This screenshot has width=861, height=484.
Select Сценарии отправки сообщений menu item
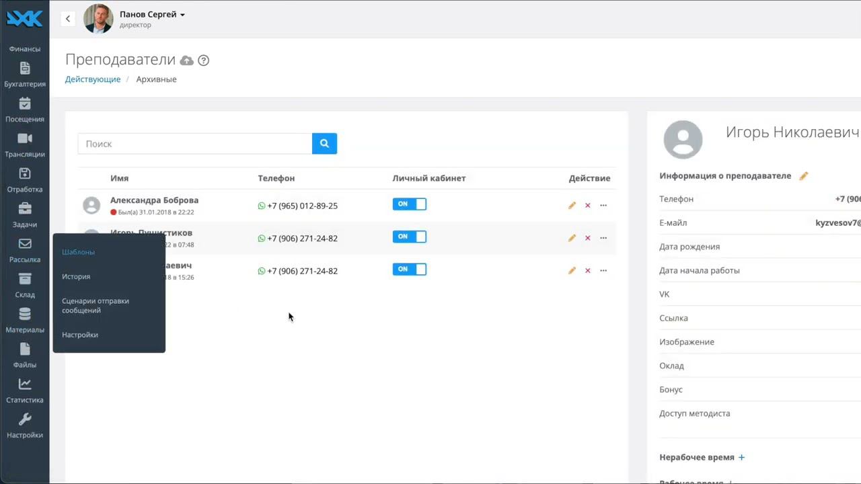click(96, 306)
